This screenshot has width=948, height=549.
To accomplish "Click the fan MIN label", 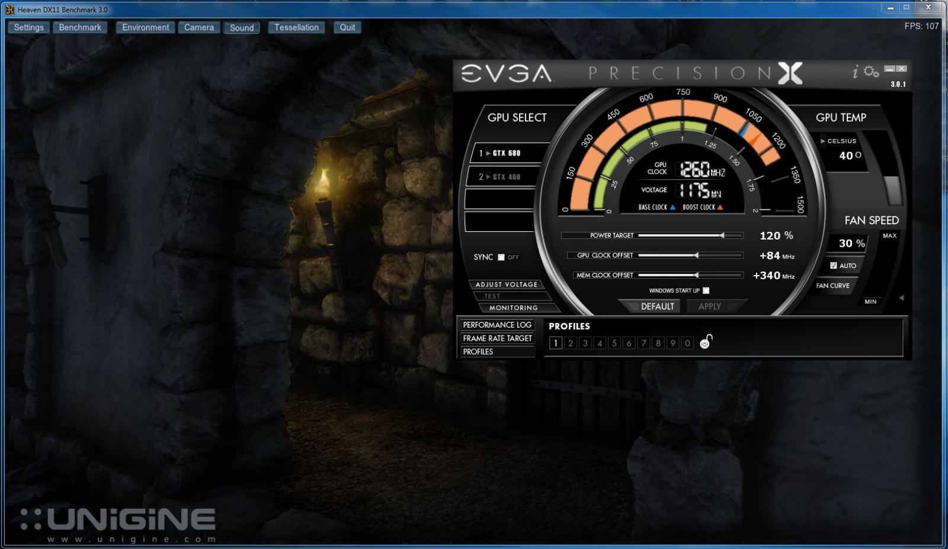I will (870, 302).
